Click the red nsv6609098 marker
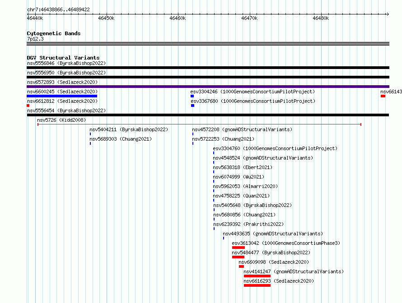Image resolution: width=402 pixels, height=303 pixels. tap(241, 266)
